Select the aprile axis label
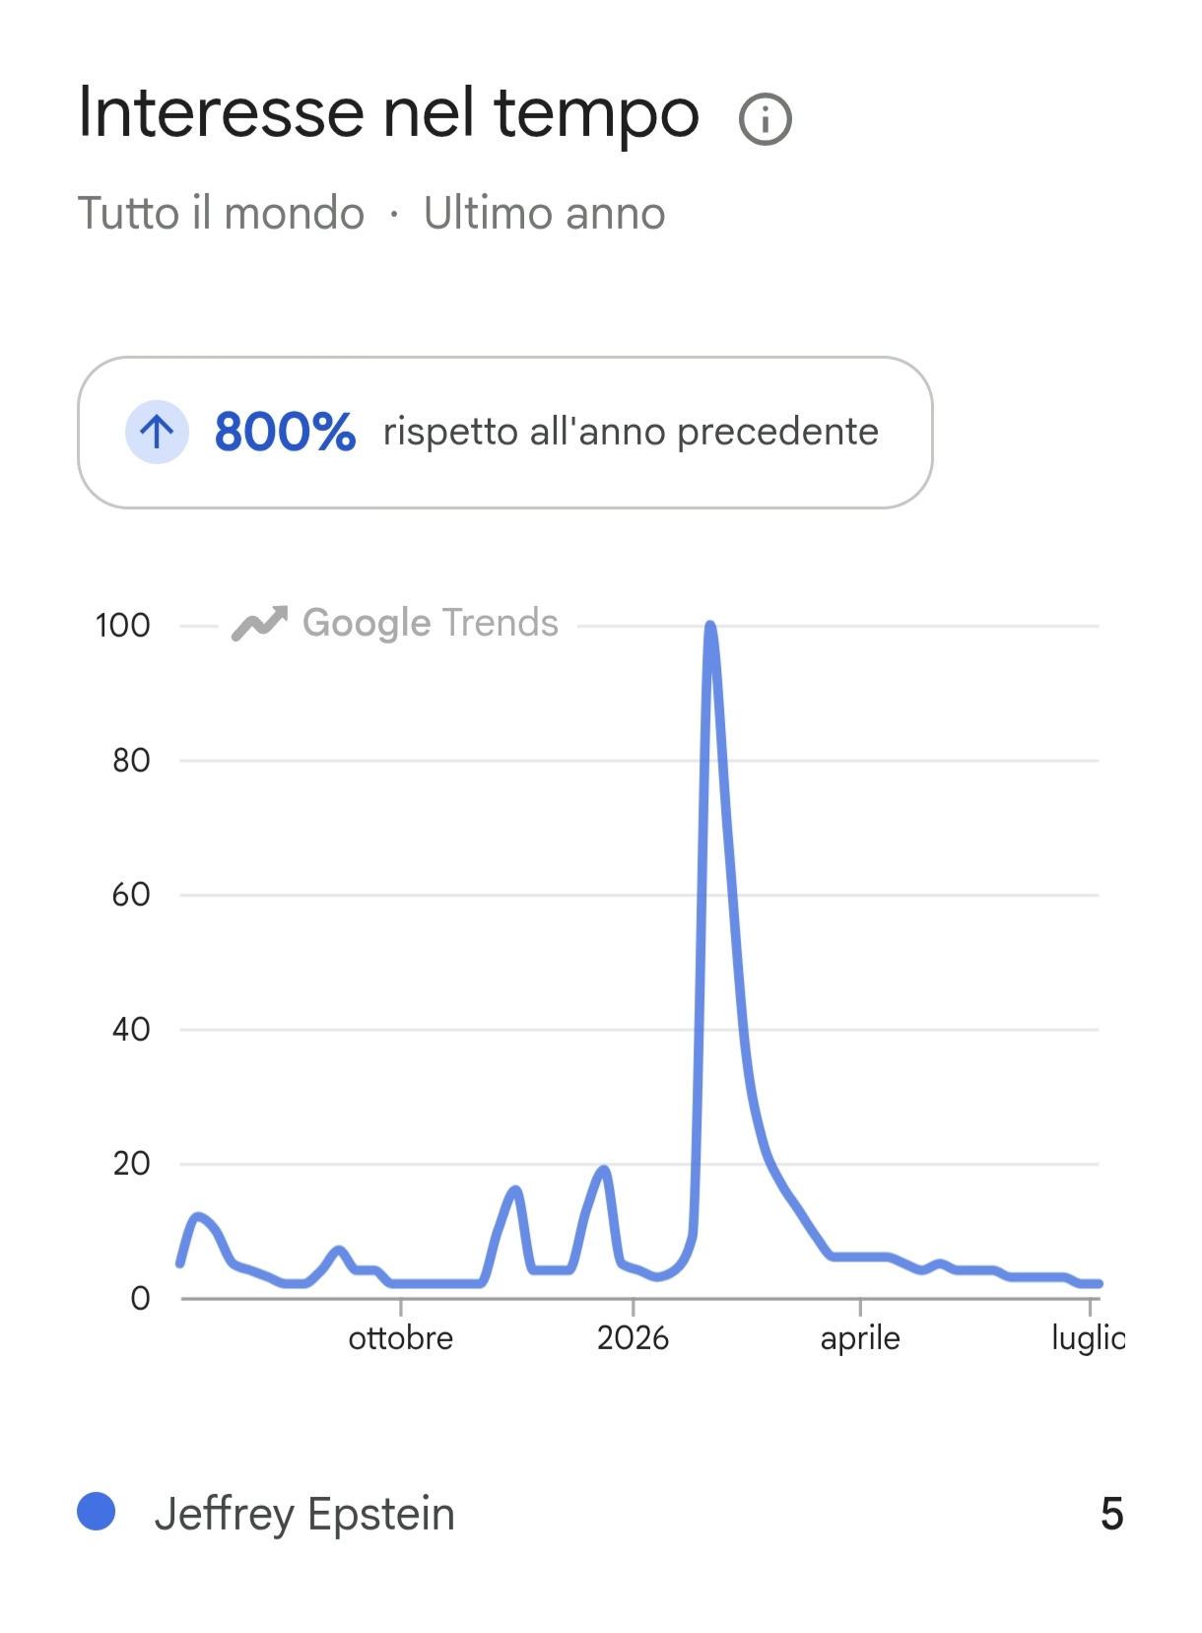 click(860, 1339)
